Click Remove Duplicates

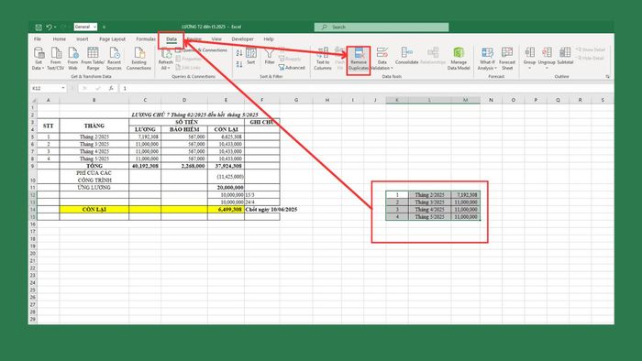coord(359,60)
